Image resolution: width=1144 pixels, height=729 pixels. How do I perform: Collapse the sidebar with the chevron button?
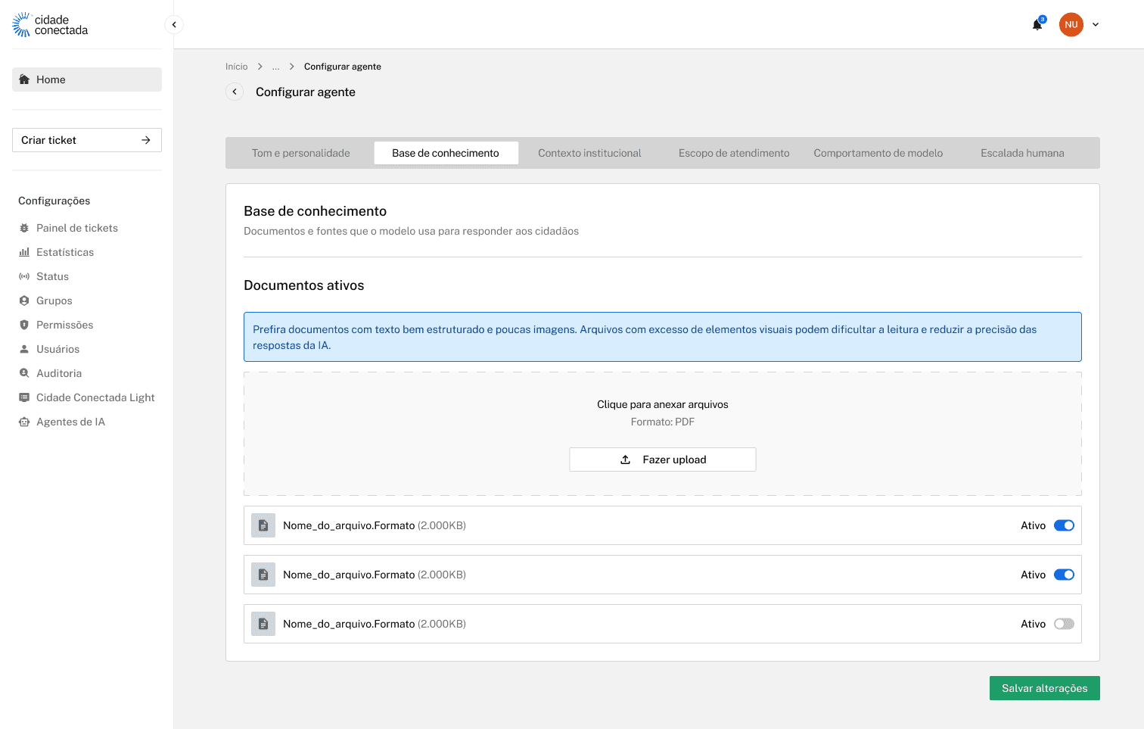click(174, 24)
